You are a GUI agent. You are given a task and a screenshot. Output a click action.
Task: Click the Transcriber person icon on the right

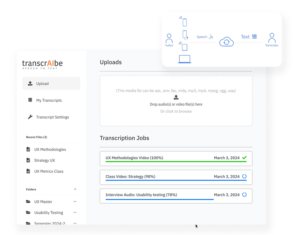click(272, 38)
